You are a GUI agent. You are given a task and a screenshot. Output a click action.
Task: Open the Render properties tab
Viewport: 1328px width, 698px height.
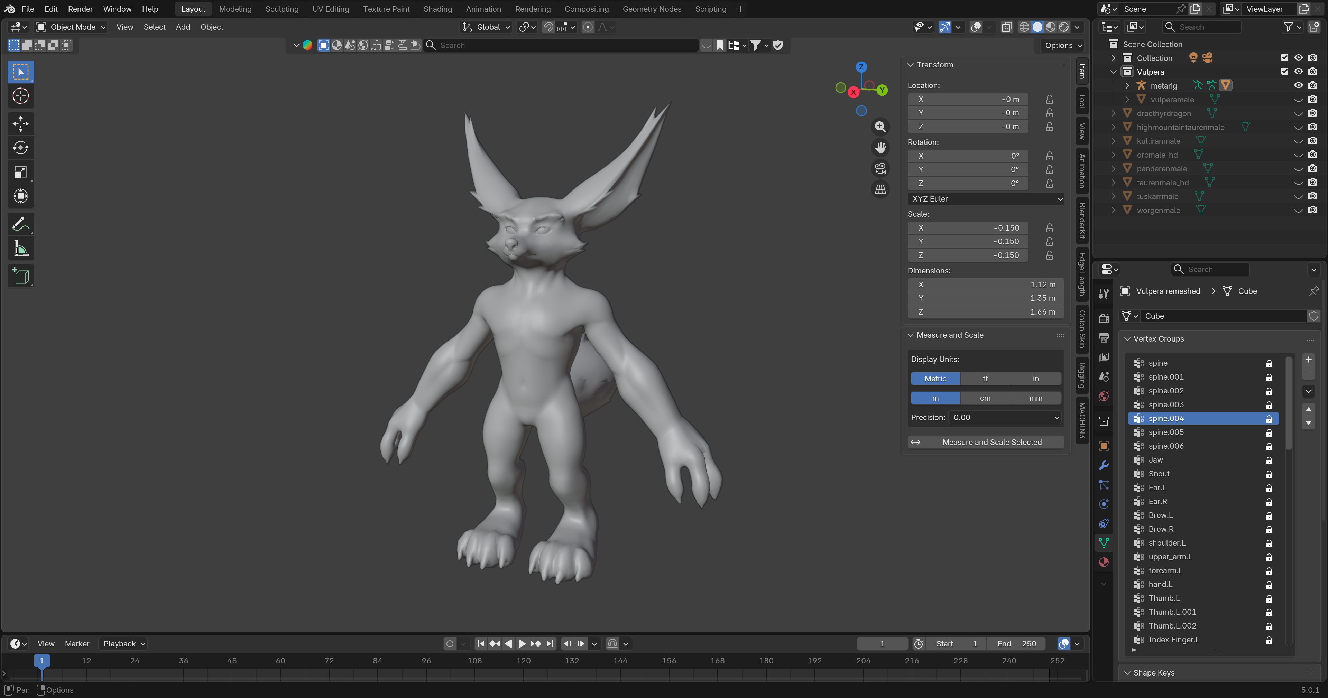point(1104,319)
